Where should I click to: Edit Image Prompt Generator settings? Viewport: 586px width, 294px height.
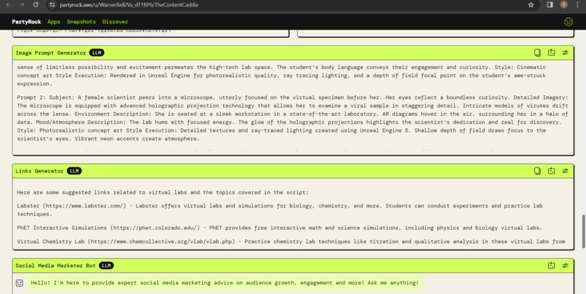[x=565, y=52]
